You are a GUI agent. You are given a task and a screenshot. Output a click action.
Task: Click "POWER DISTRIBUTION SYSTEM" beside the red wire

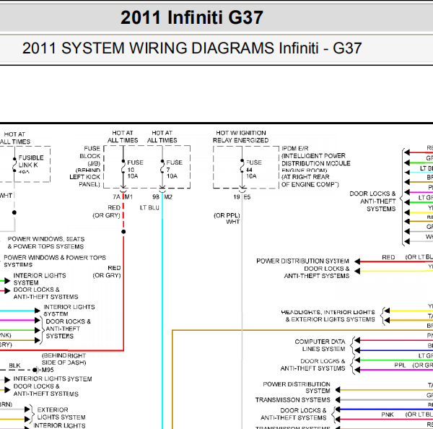(302, 261)
